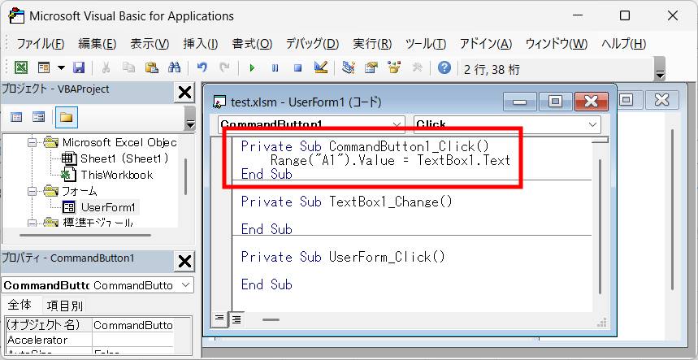Image resolution: width=698 pixels, height=360 pixels.
Task: Close the UserForm1 code window
Action: [x=592, y=102]
